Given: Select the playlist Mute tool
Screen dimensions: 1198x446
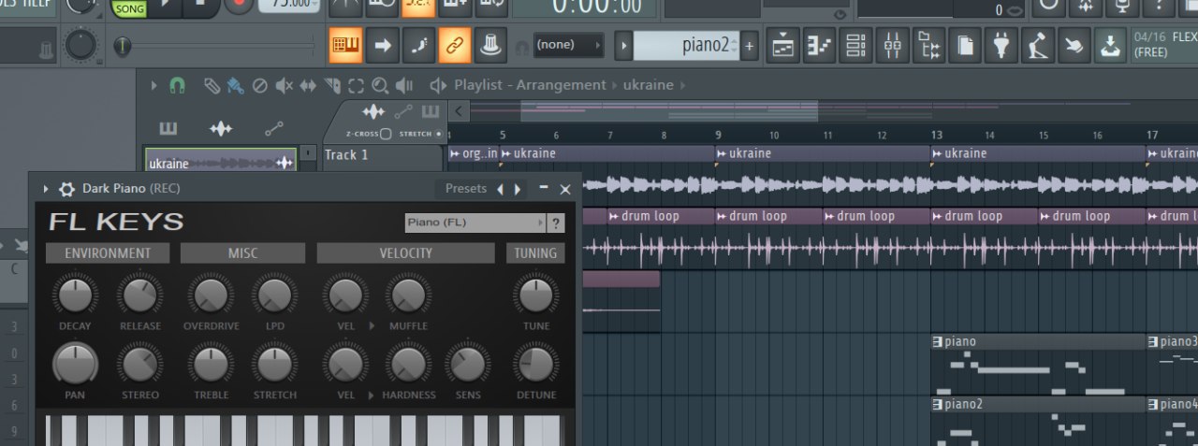Looking at the screenshot, I should (x=284, y=86).
